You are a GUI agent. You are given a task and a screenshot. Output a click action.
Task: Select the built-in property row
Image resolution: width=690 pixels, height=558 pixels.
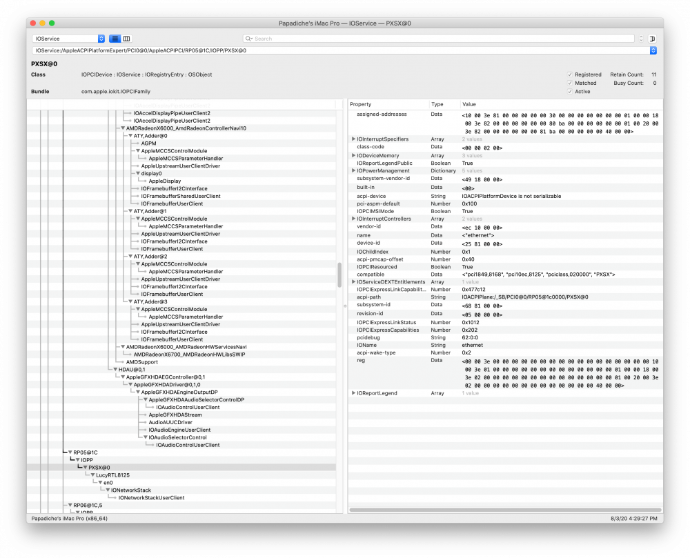coord(506,188)
